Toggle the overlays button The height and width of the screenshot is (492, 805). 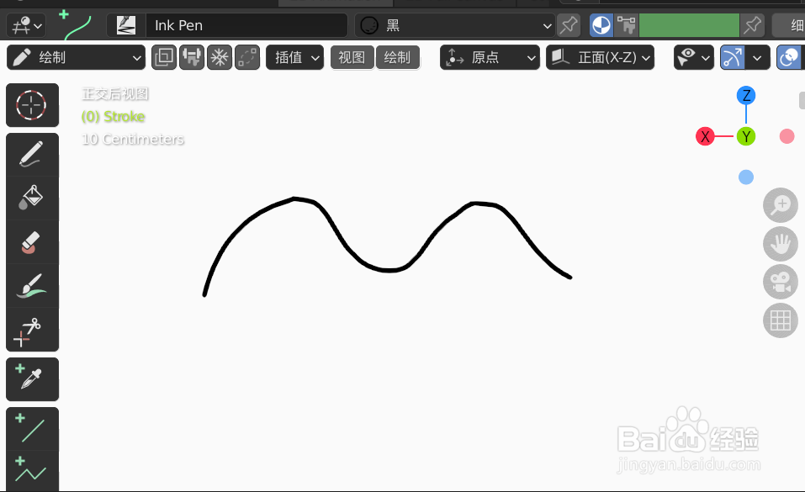(x=790, y=57)
